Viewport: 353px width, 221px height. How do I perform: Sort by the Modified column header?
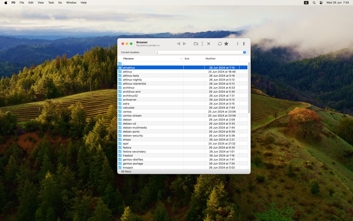(x=222, y=59)
